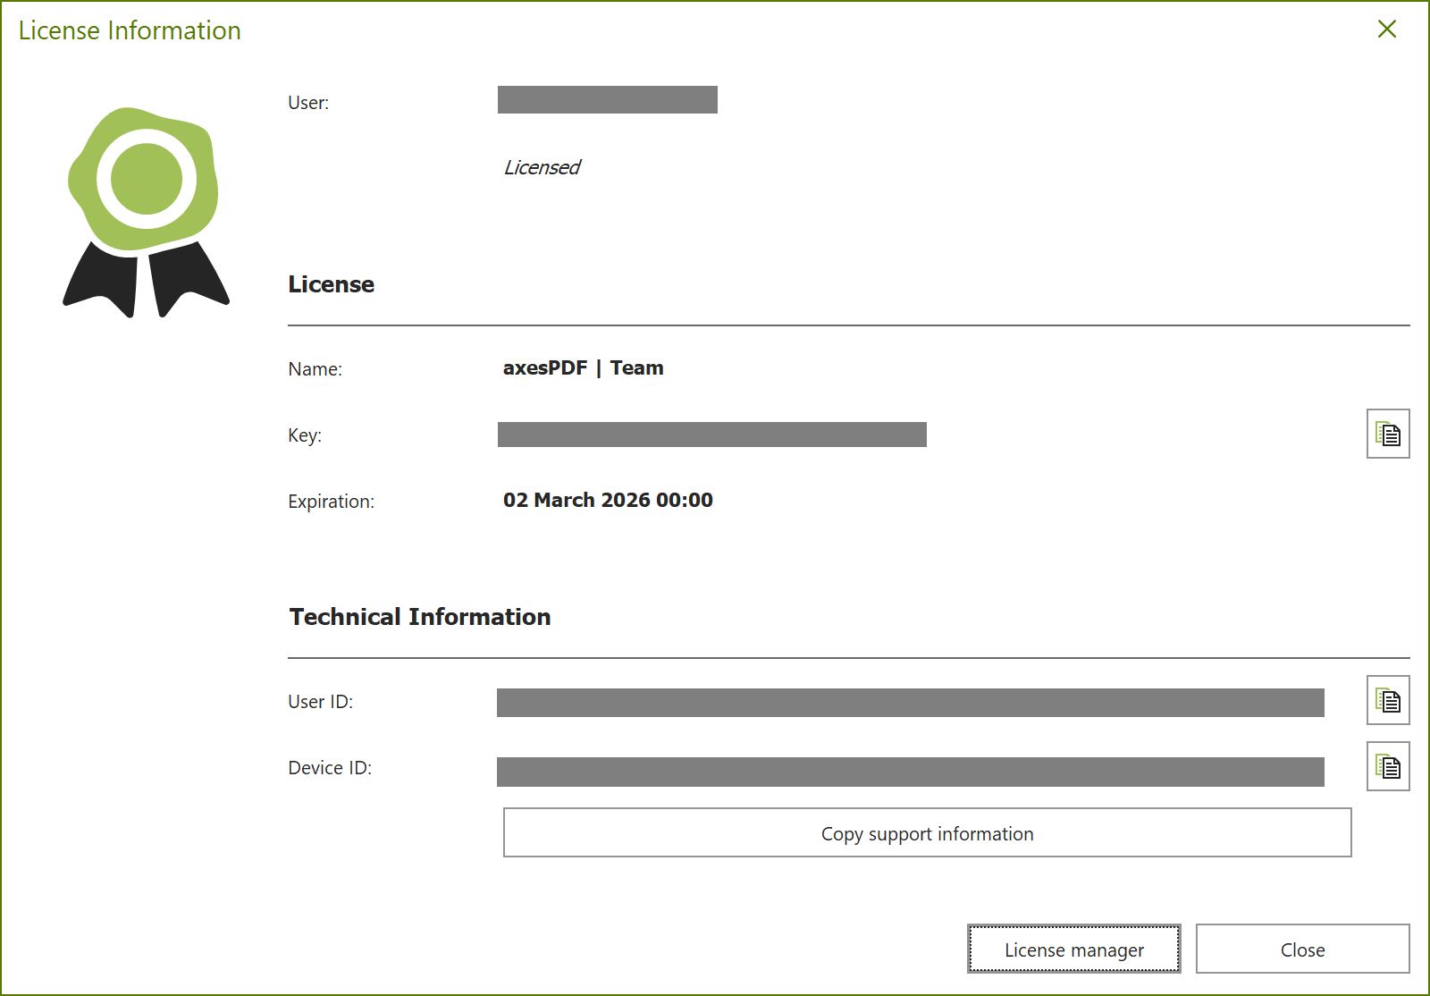The height and width of the screenshot is (996, 1430).
Task: Click Copy support information button
Action: coord(927,832)
